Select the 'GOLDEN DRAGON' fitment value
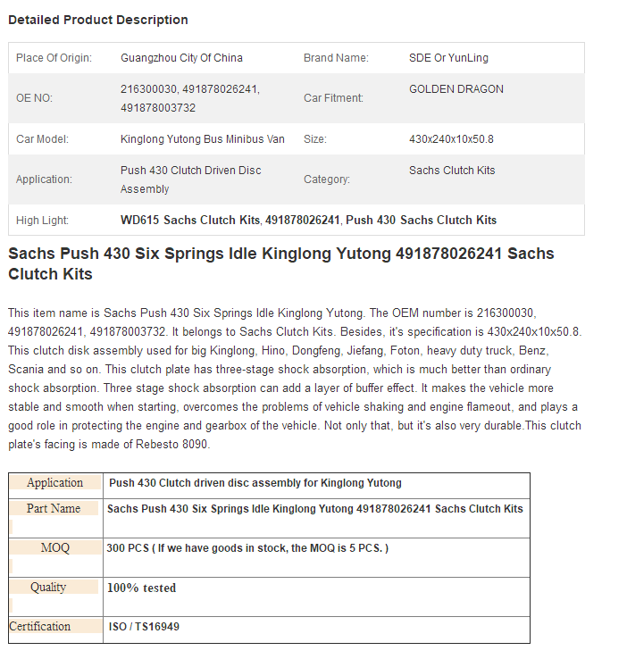 click(456, 89)
